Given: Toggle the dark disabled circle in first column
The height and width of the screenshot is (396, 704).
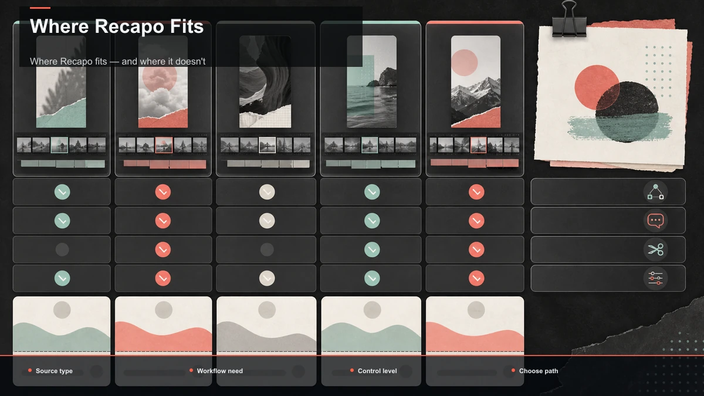Looking at the screenshot, I should click(62, 249).
